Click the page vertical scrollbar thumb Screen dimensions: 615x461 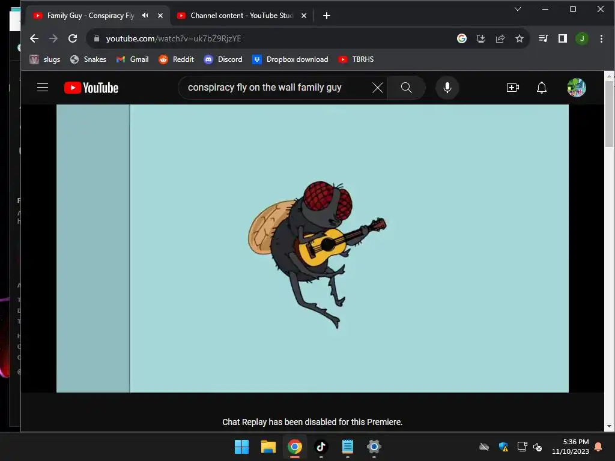tap(609, 113)
